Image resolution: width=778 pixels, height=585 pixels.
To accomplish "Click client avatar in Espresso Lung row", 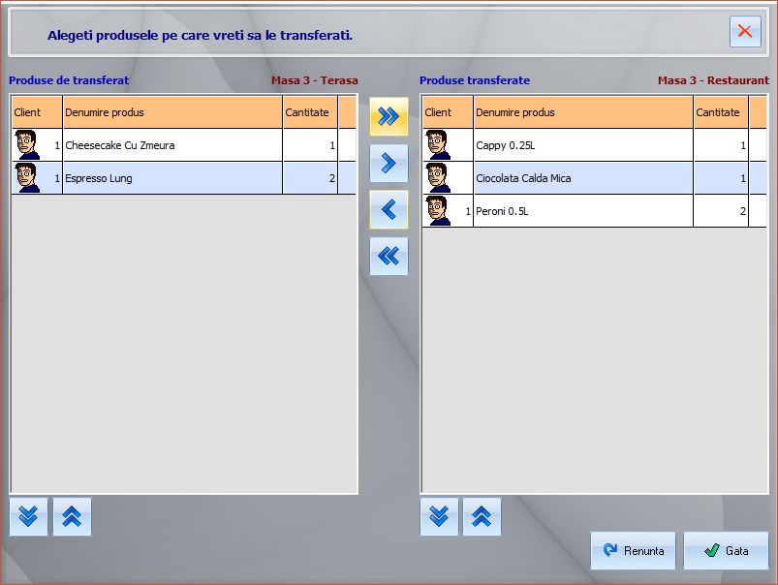I will click(27, 177).
